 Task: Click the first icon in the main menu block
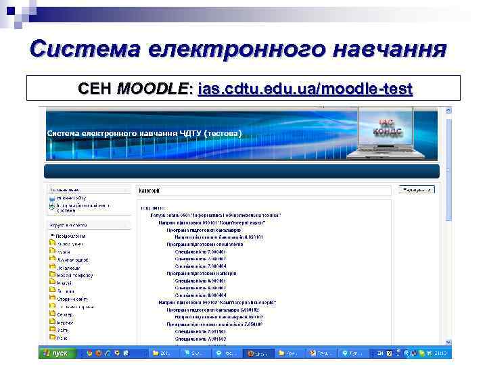tap(52, 198)
